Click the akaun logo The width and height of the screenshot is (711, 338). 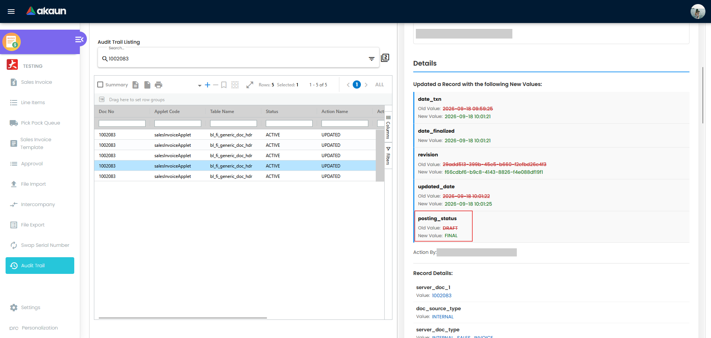click(46, 11)
